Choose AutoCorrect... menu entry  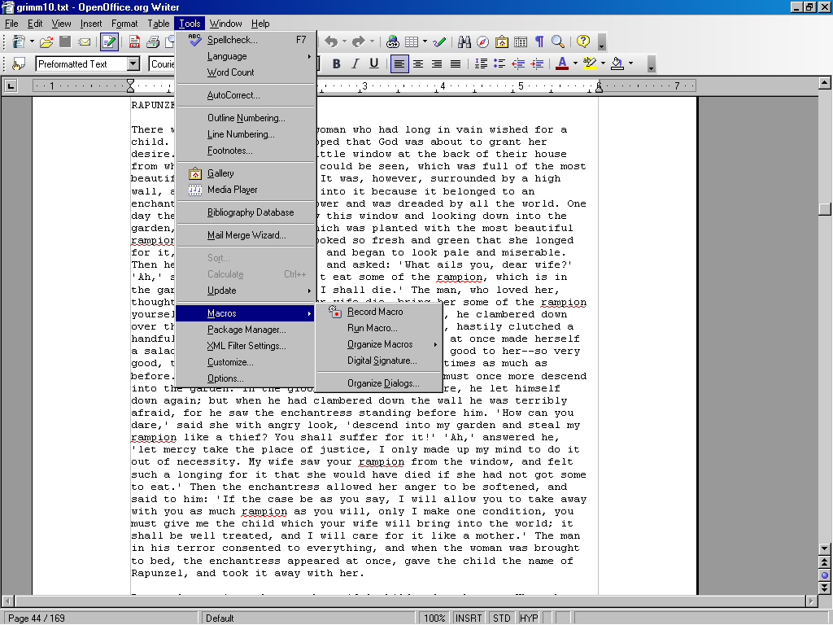pyautogui.click(x=245, y=95)
